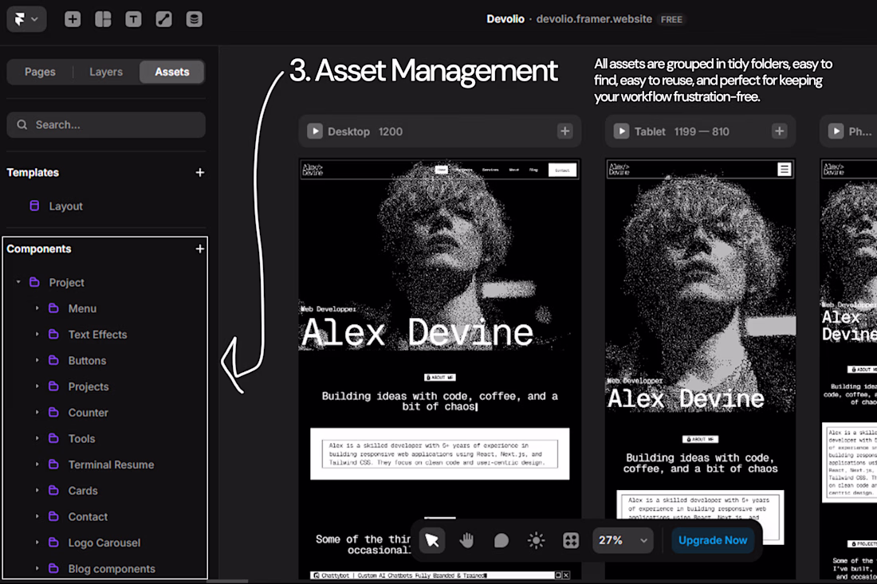Expand the Menu folder
Viewport: 877px width, 584px height.
coord(37,308)
